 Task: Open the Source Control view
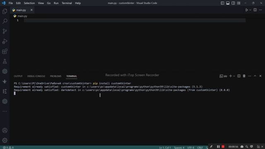pos(5,31)
